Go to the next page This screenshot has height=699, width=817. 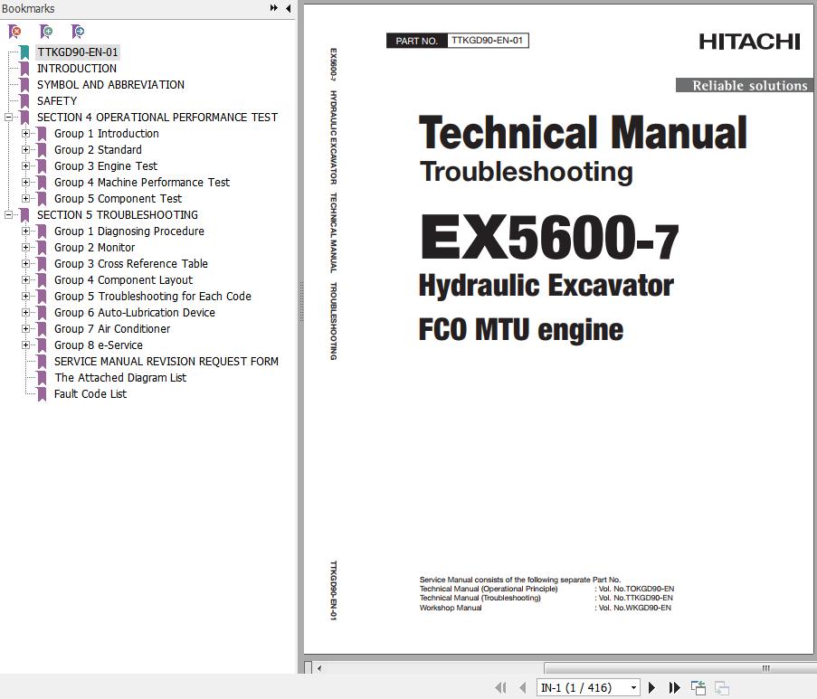click(651, 688)
